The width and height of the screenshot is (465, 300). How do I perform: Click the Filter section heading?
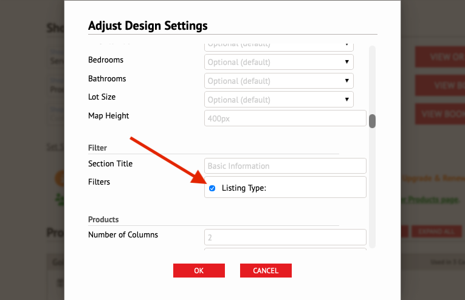point(97,148)
